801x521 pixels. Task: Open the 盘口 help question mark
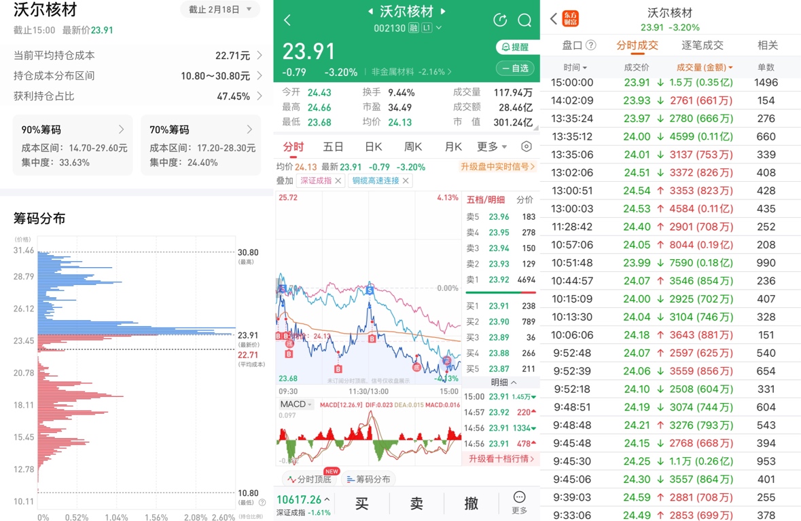point(591,45)
